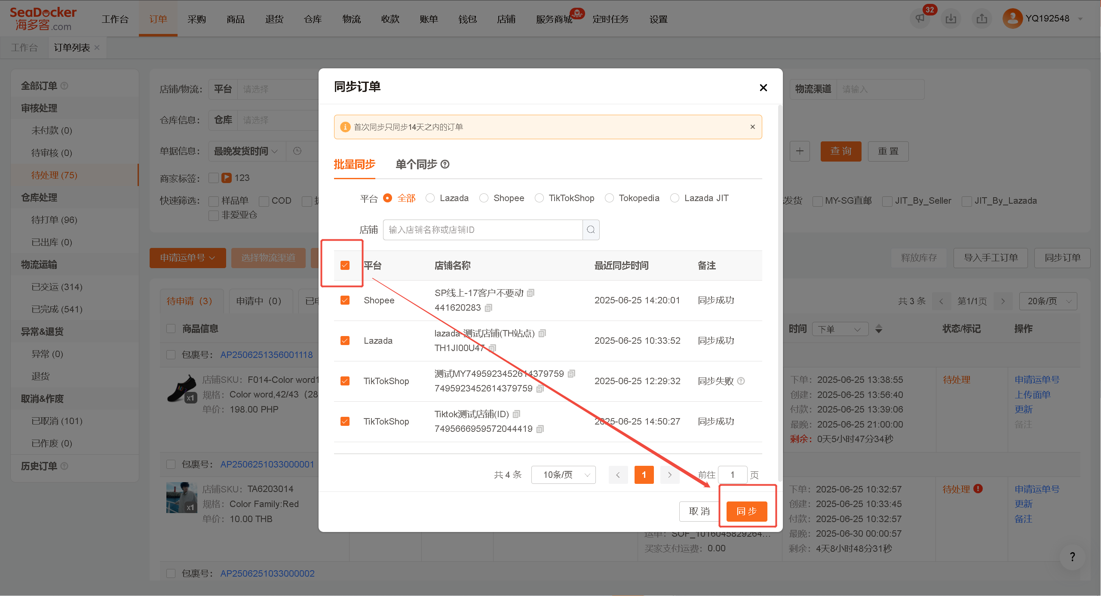Click the 同步 confirm button
Viewport: 1101px width, 596px height.
747,511
